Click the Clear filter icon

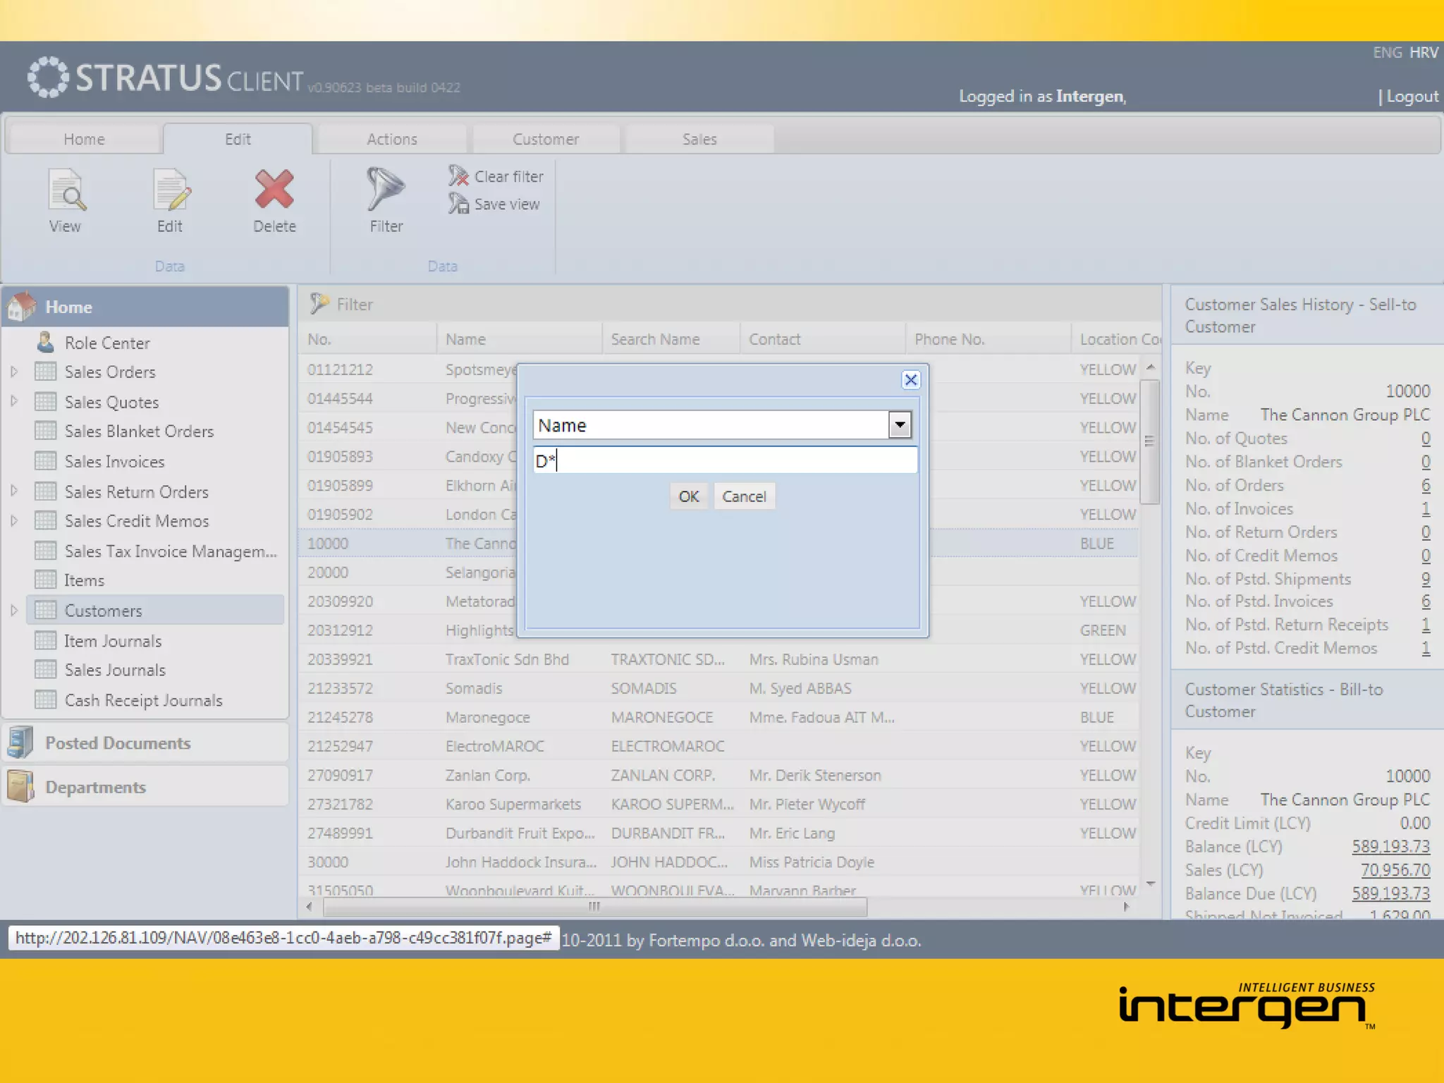(x=458, y=176)
